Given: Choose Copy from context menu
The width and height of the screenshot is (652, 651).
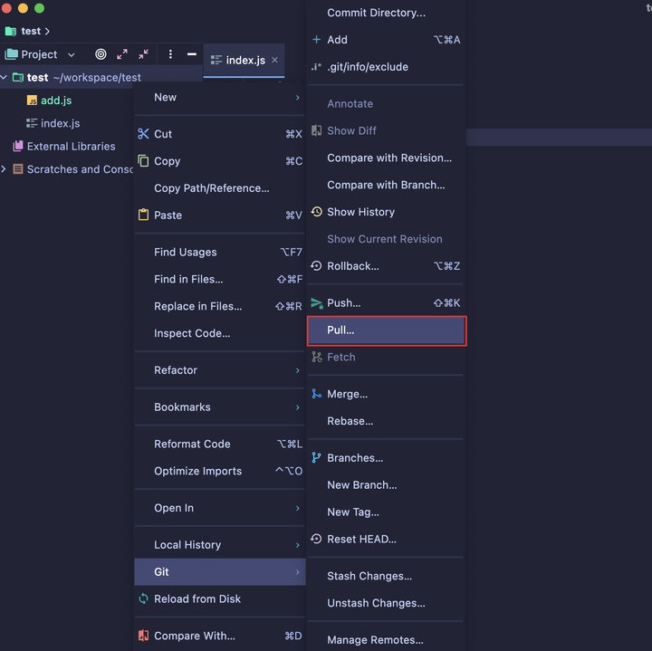Looking at the screenshot, I should click(x=219, y=161).
